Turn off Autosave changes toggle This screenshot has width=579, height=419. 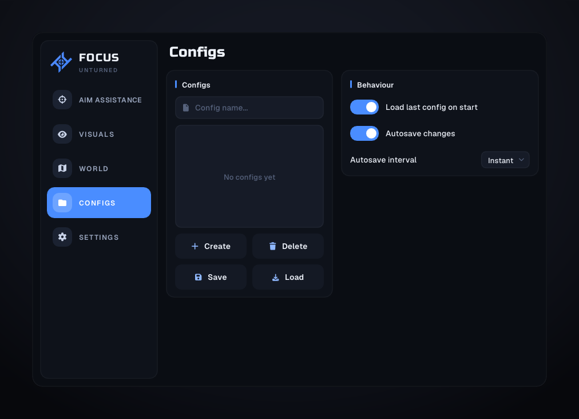(364, 133)
